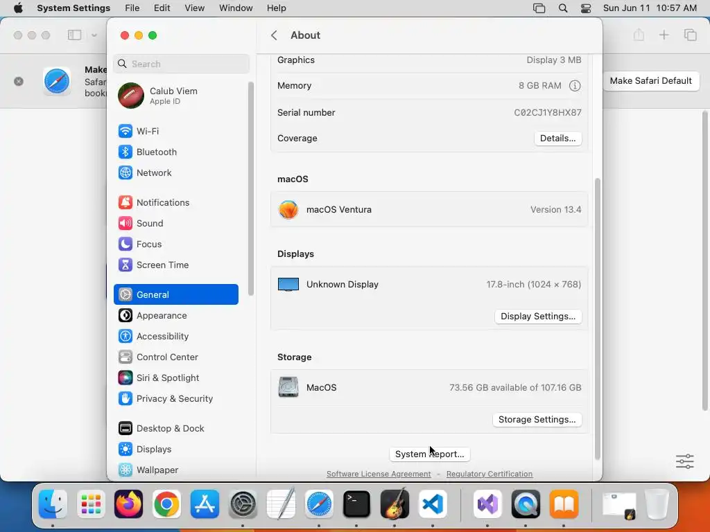Open the Help menu

pyautogui.click(x=276, y=8)
